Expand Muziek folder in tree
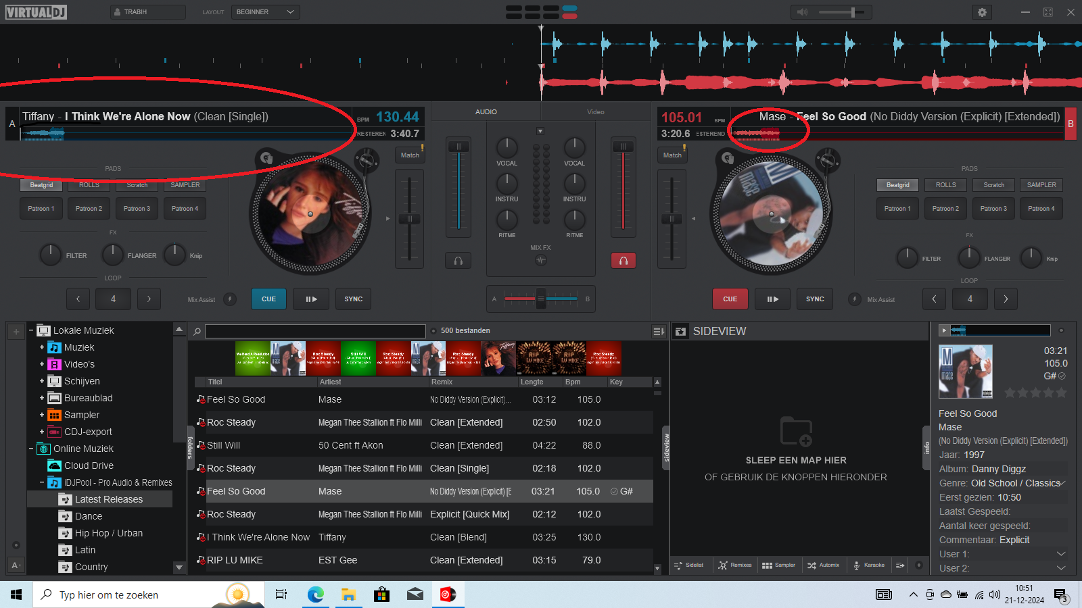This screenshot has width=1082, height=608. pyautogui.click(x=42, y=347)
